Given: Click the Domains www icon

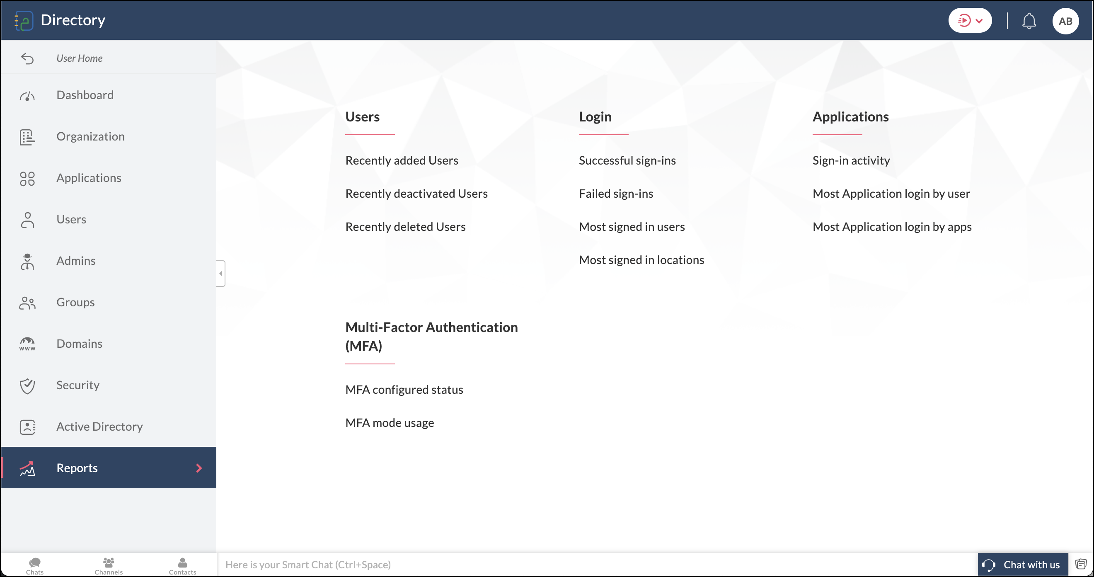Looking at the screenshot, I should click(x=27, y=344).
